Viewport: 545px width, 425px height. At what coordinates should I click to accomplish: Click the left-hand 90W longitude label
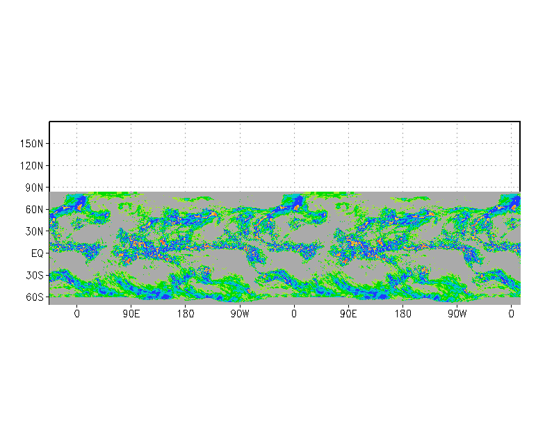[x=241, y=314]
